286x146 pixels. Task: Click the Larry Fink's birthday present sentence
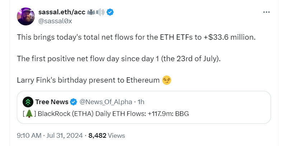(x=88, y=80)
